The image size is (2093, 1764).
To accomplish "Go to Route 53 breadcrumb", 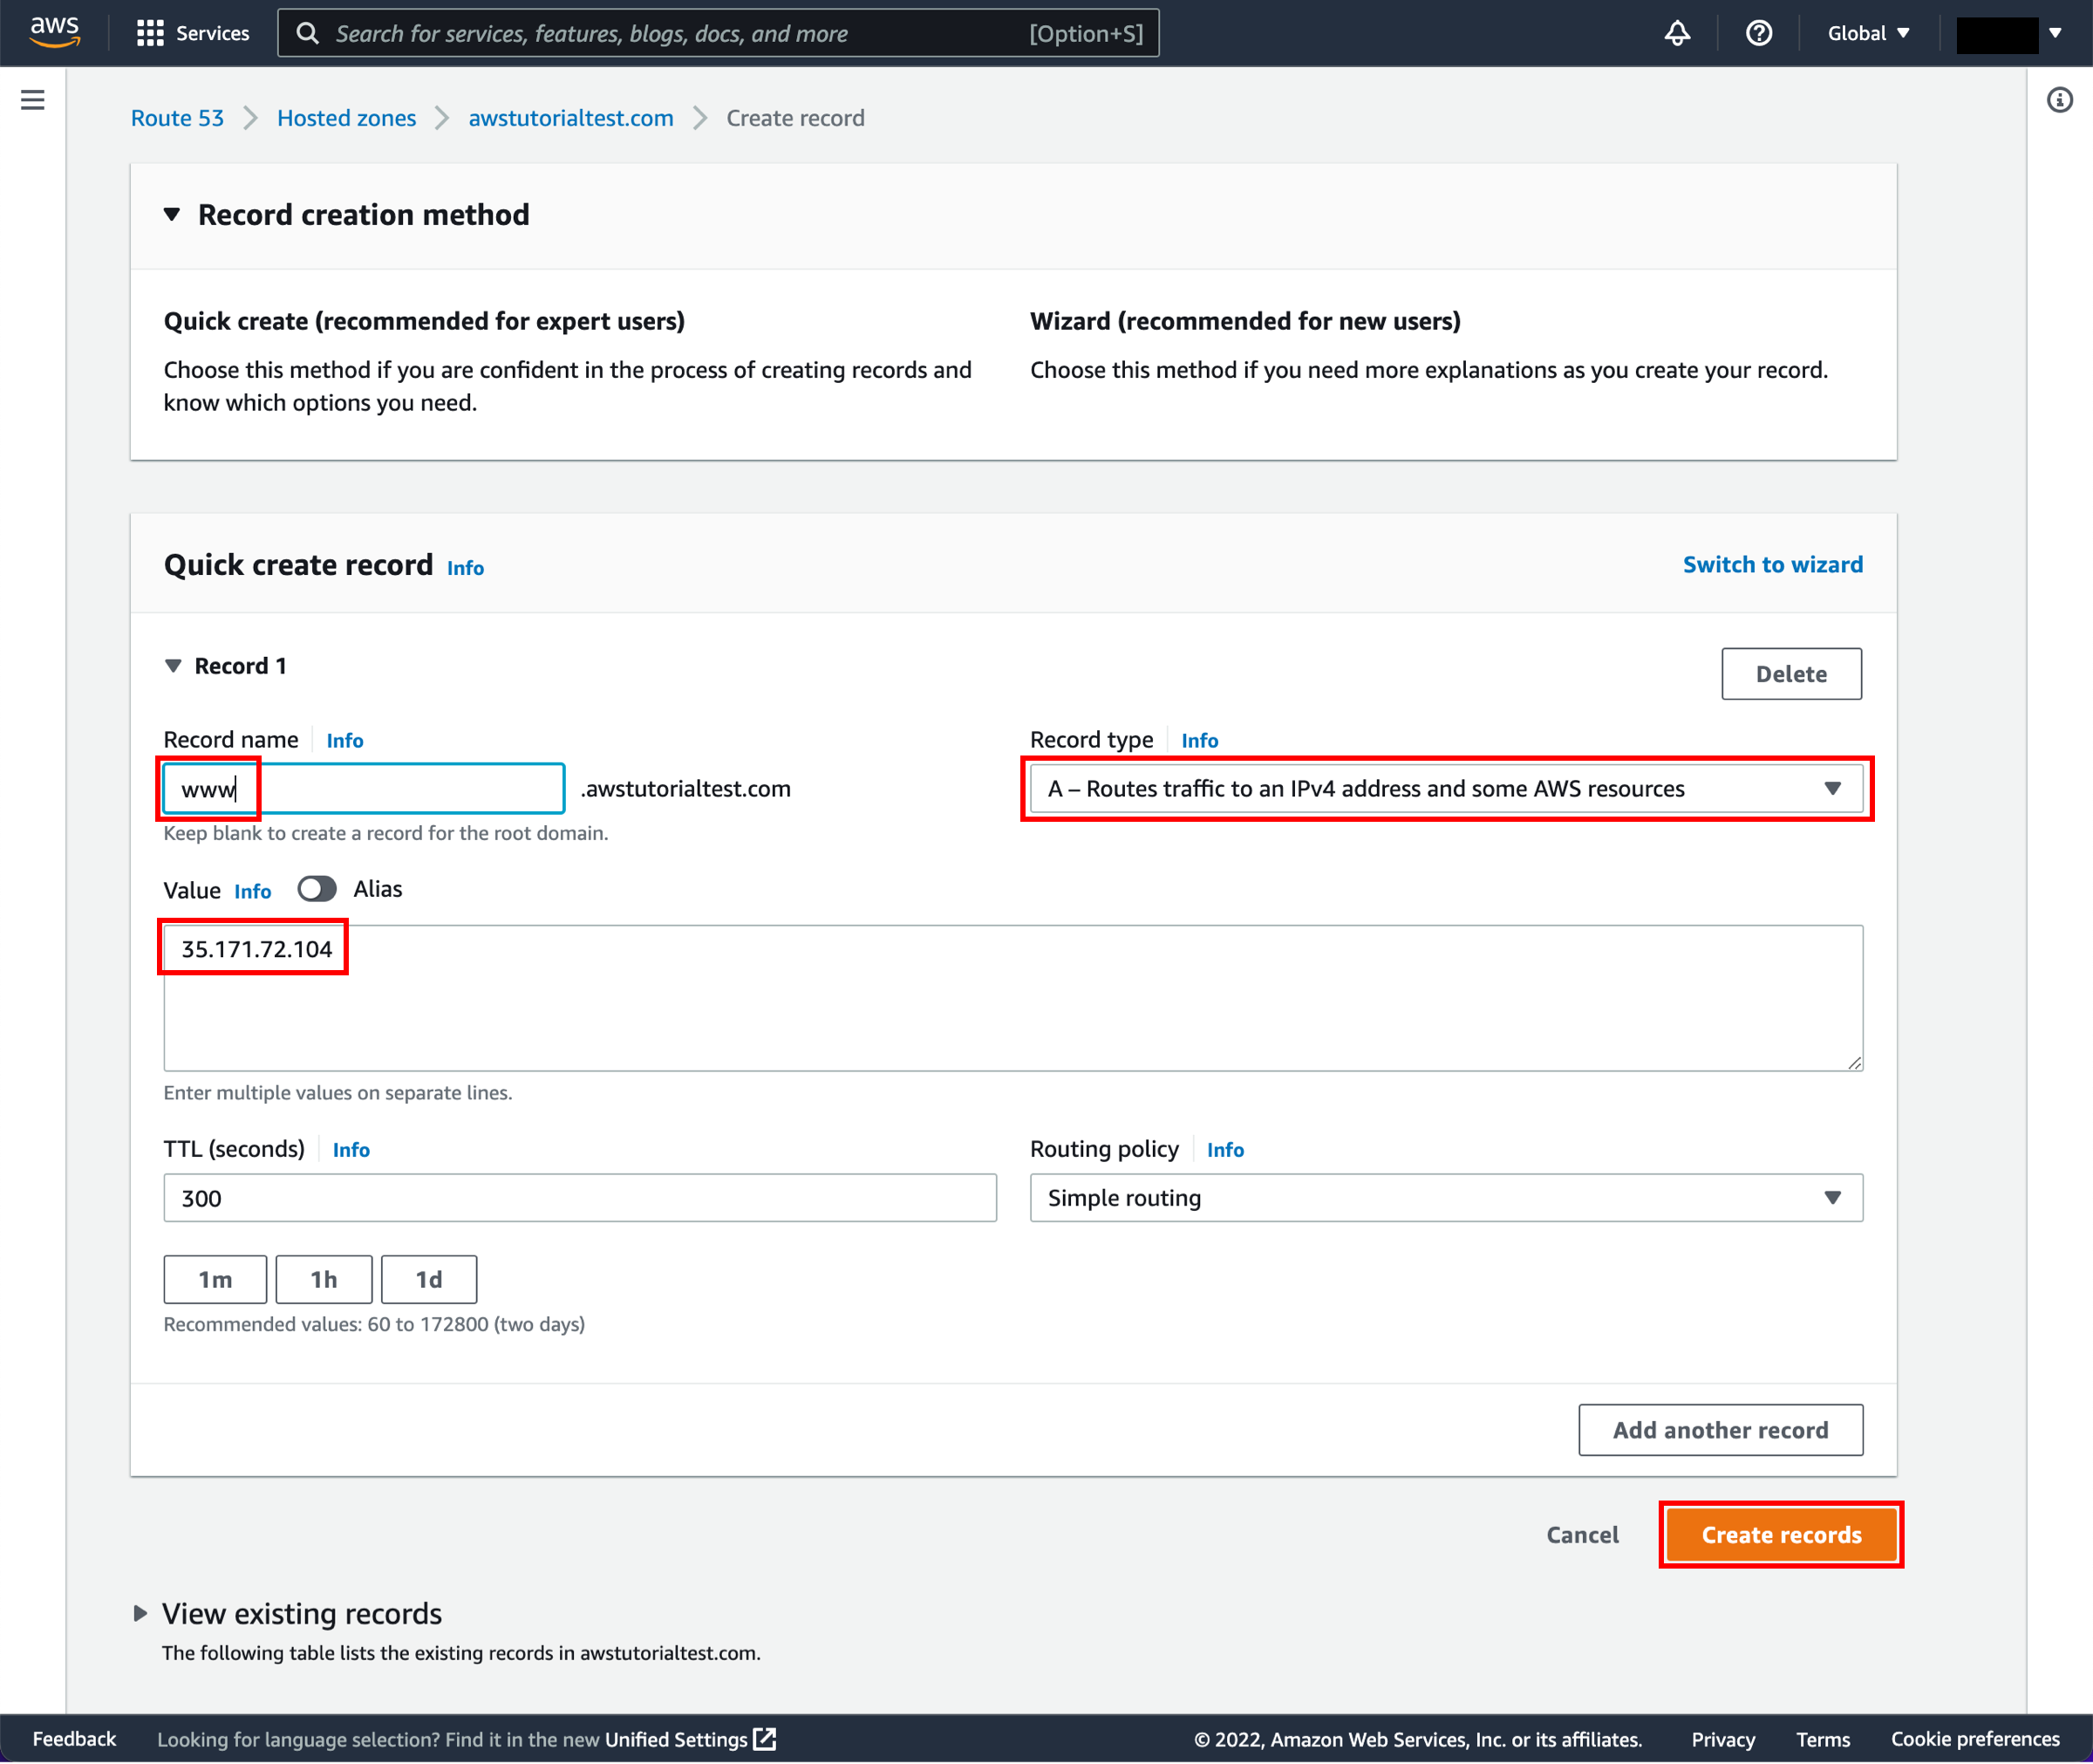I will (x=177, y=118).
